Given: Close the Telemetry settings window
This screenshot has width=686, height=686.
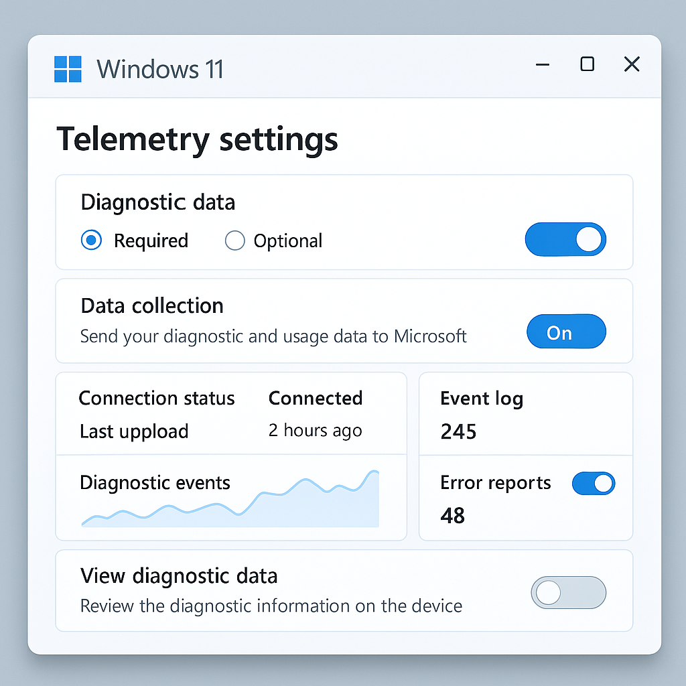Looking at the screenshot, I should pyautogui.click(x=631, y=64).
